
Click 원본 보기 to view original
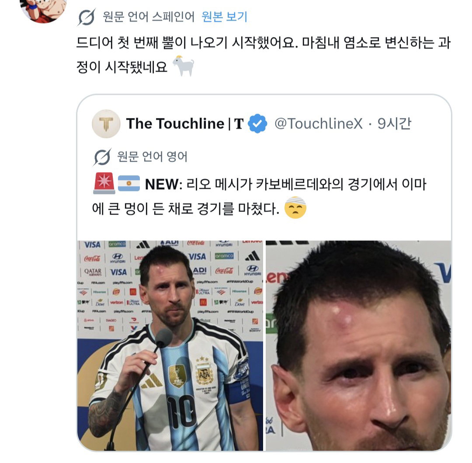224,17
